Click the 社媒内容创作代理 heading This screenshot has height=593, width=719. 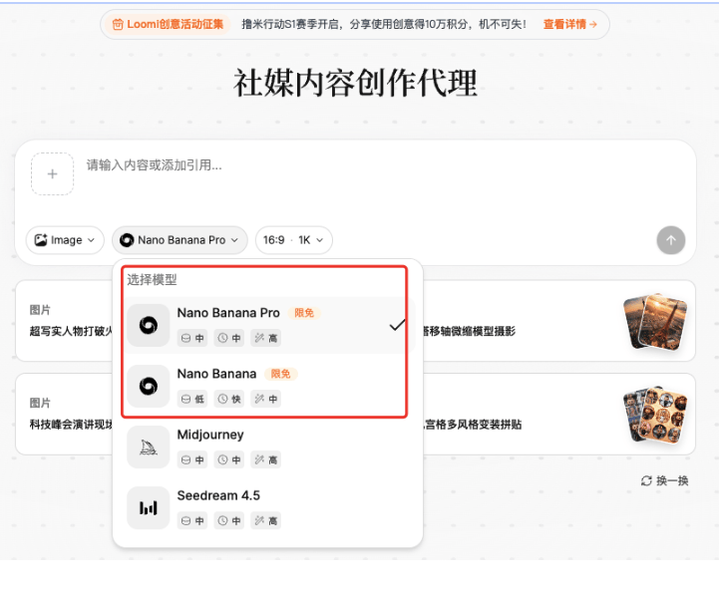click(356, 83)
